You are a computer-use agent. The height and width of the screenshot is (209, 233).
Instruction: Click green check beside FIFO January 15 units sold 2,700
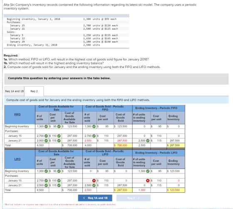tap(94, 136)
